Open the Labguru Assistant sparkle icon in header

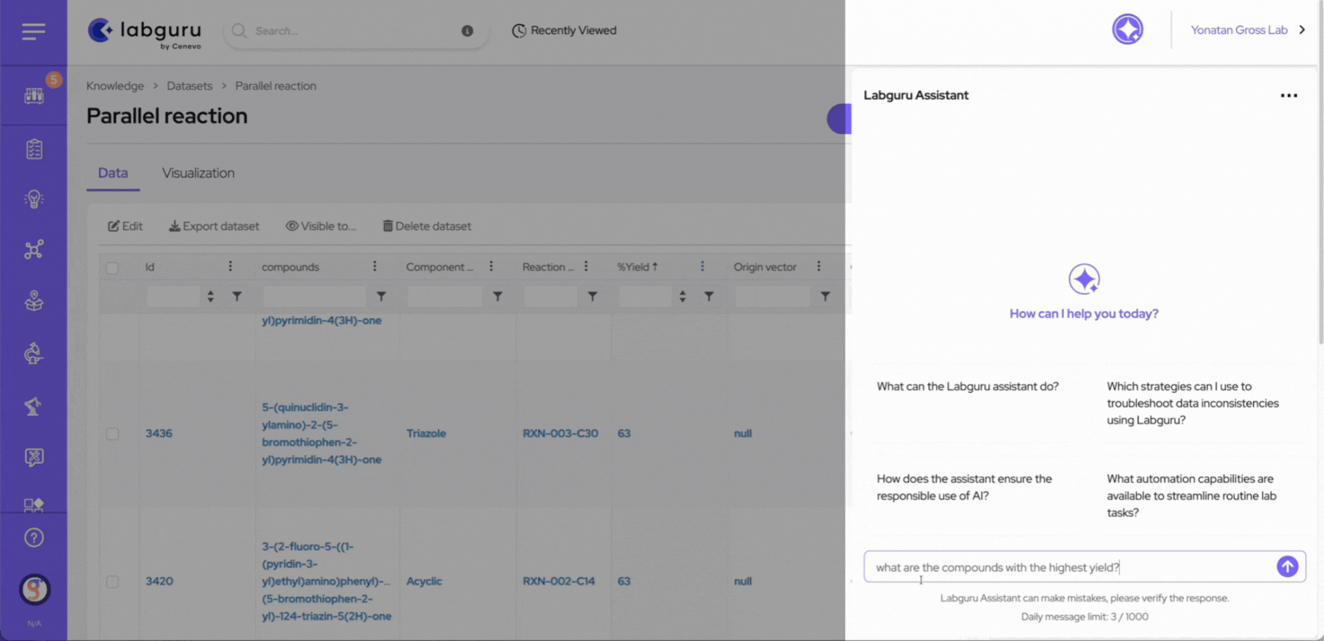[x=1127, y=29]
